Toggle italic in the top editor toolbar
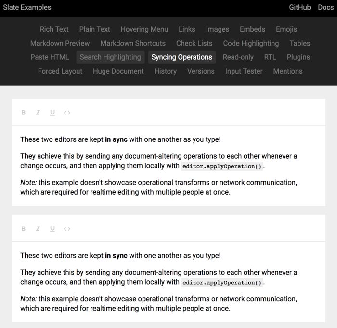 click(x=38, y=113)
